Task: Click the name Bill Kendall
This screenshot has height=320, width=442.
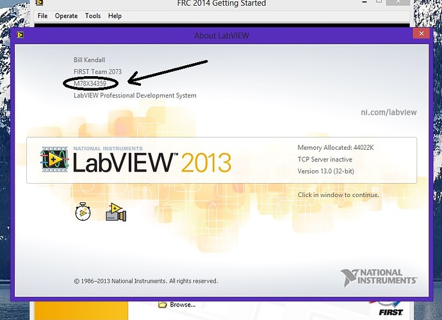Action: coord(89,60)
